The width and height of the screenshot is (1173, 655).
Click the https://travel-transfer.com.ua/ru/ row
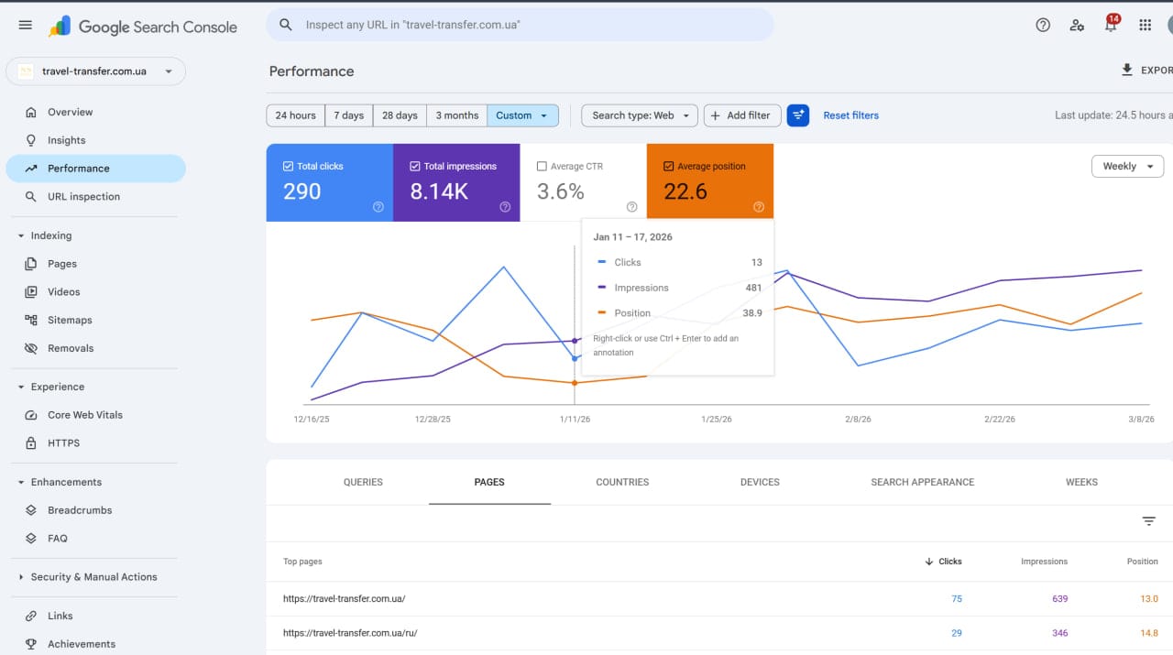click(719, 633)
